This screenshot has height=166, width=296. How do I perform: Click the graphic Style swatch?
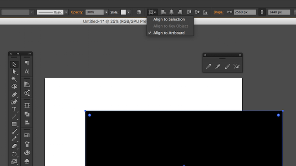[x=123, y=12]
